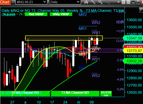Activate the zoom in magnifier
Image resolution: width=143 pixels, height=104 pixels.
pyautogui.click(x=100, y=2)
